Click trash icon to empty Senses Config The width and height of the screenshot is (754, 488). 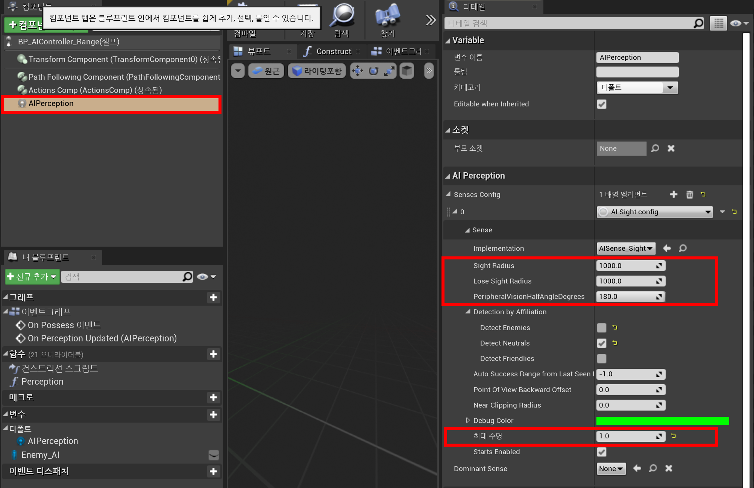click(x=689, y=194)
